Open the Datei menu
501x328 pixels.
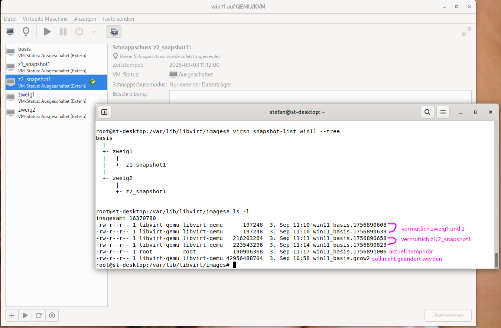[x=10, y=19]
